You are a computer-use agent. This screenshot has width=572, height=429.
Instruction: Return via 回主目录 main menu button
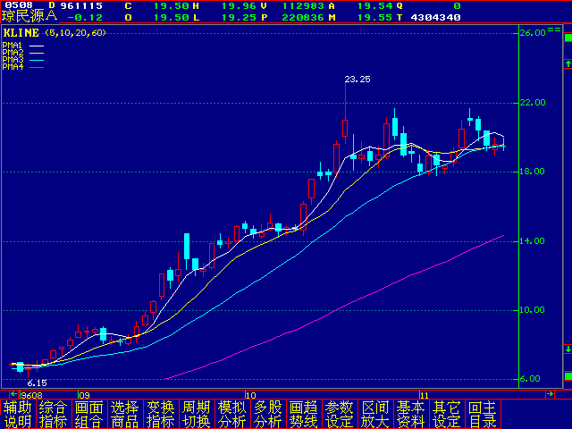pos(483,414)
